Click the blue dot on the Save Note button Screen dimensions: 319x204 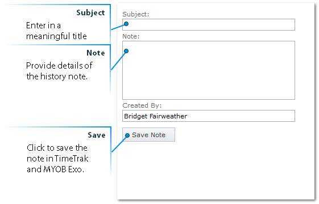(x=127, y=135)
